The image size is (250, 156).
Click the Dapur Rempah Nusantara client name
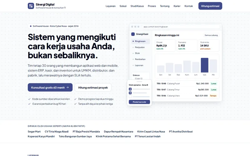(x=118, y=131)
